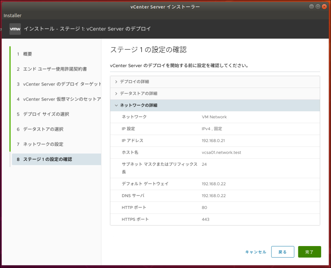Image resolution: width=331 pixels, height=268 pixels.
Task: Click the green 完了 button
Action: 309,252
